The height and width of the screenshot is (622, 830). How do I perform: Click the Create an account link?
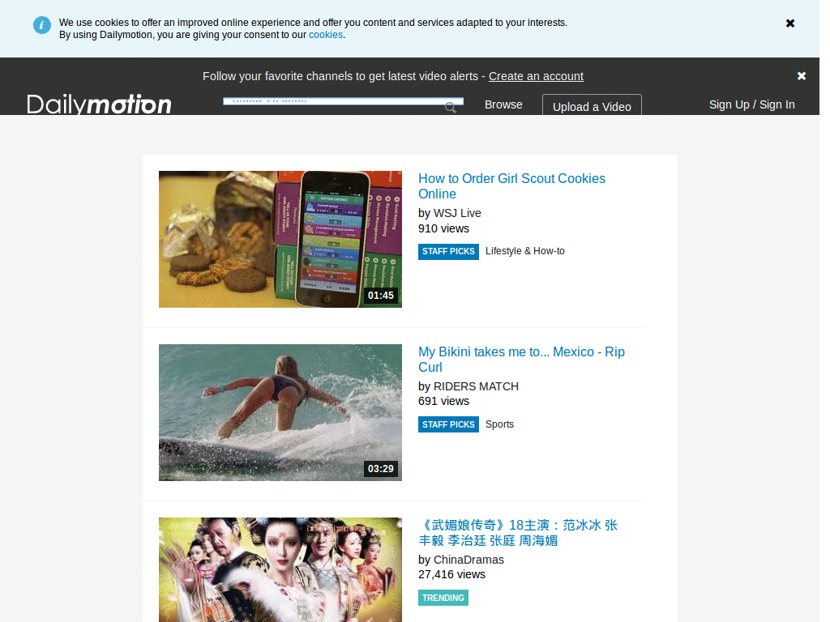pos(536,76)
